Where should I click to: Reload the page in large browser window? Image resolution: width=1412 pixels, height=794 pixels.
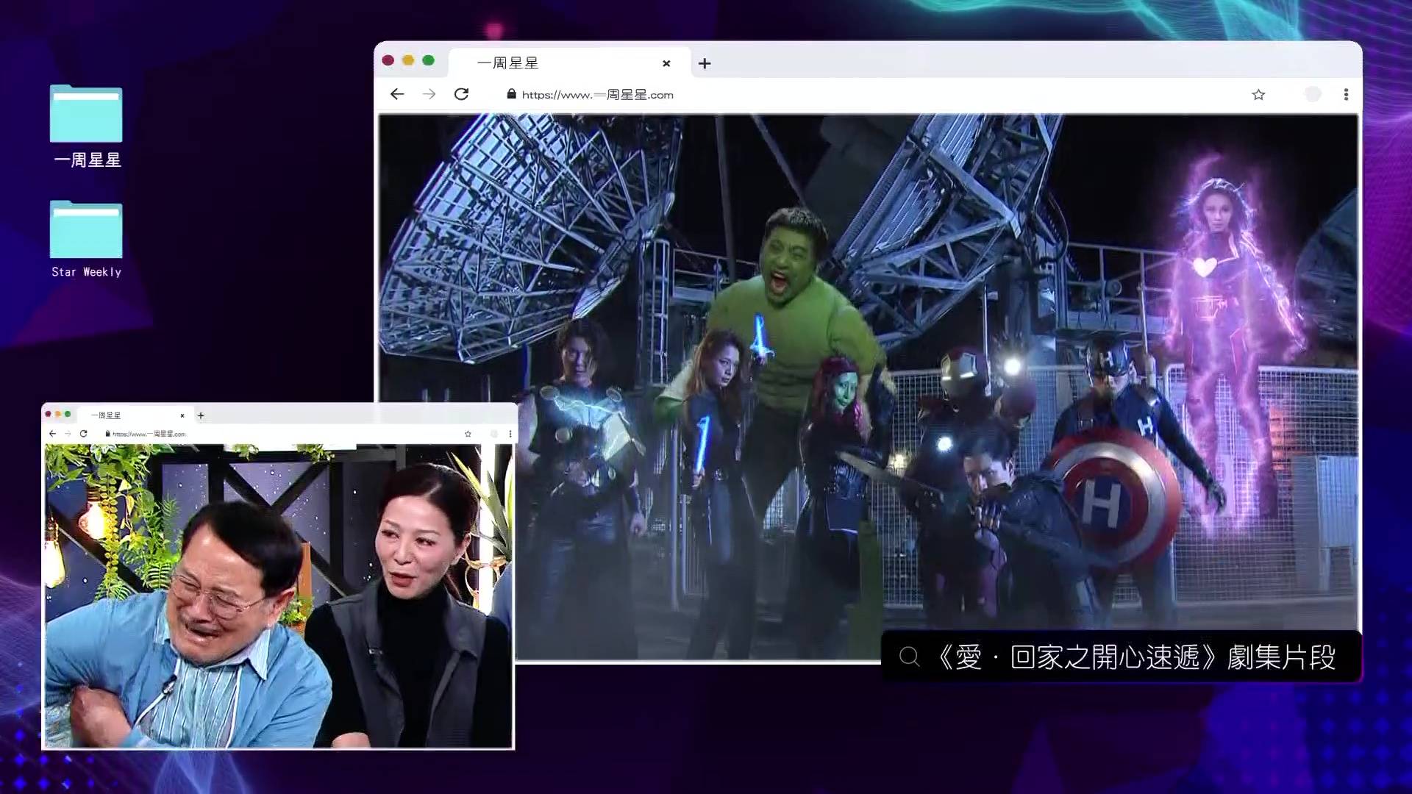[462, 94]
